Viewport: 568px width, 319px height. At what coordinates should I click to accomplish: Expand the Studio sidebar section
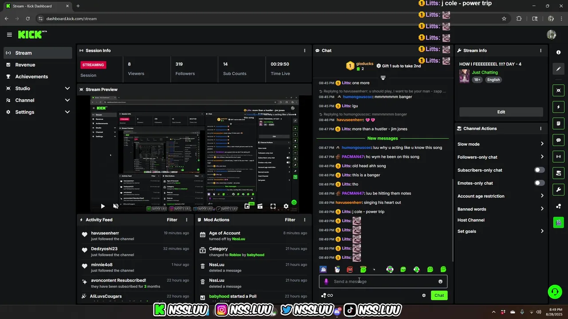(x=67, y=89)
